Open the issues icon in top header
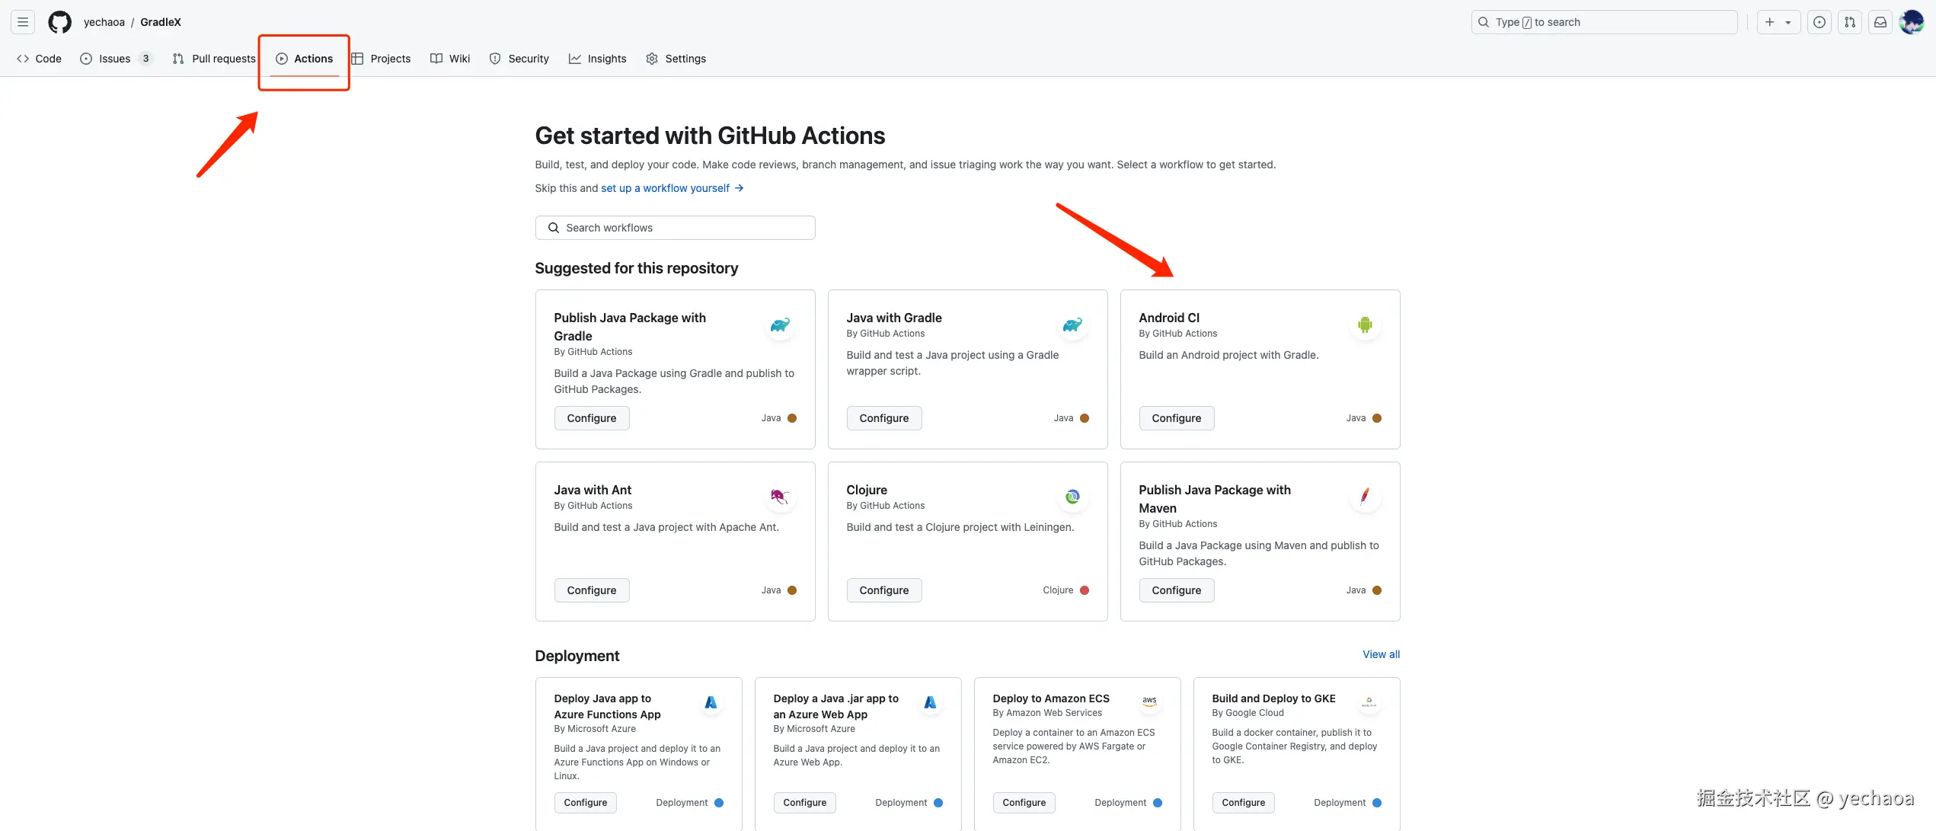1936x831 pixels. click(x=1819, y=22)
